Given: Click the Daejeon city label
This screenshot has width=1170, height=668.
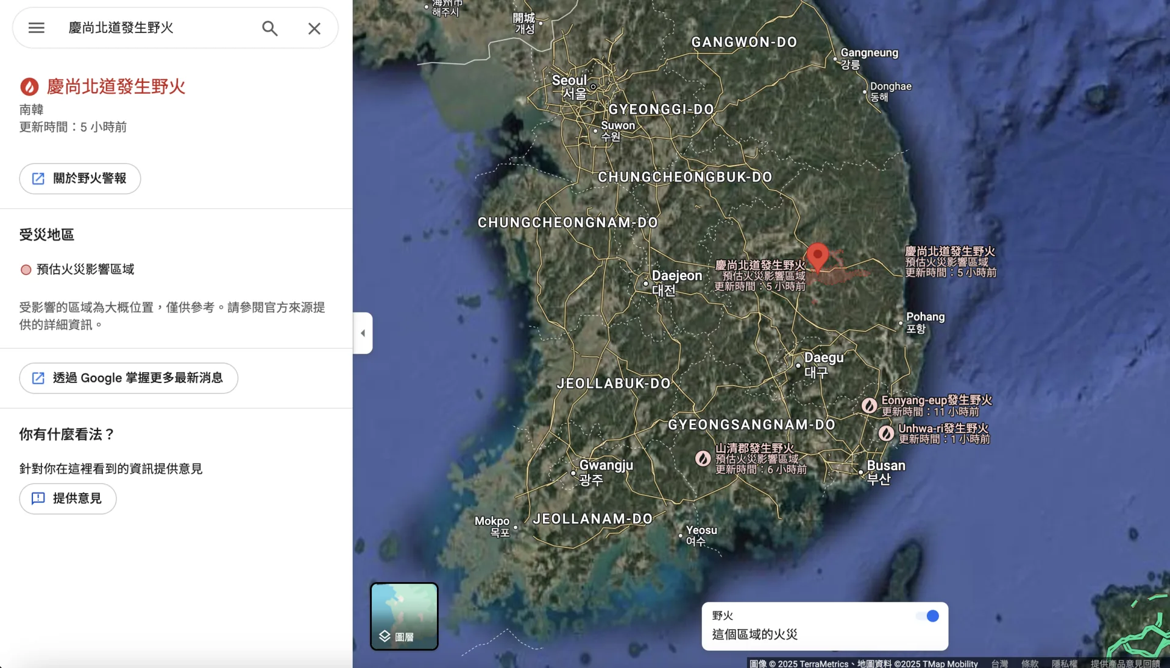Looking at the screenshot, I should [676, 283].
